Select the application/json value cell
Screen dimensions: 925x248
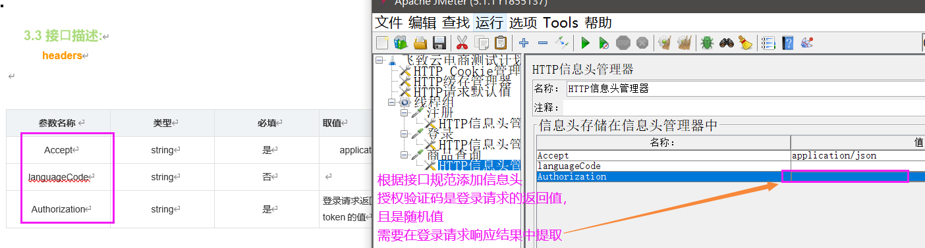coord(858,156)
